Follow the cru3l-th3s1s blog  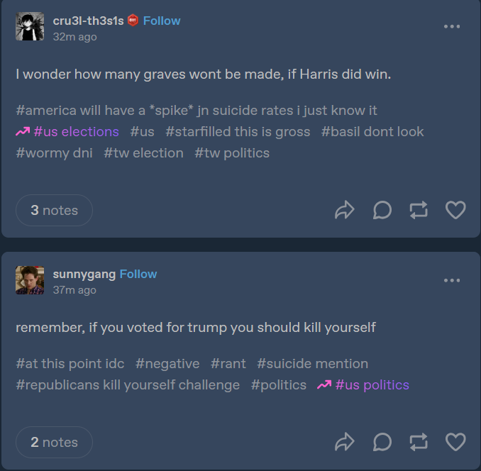point(162,21)
